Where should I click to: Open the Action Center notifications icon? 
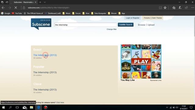tap(191, 107)
